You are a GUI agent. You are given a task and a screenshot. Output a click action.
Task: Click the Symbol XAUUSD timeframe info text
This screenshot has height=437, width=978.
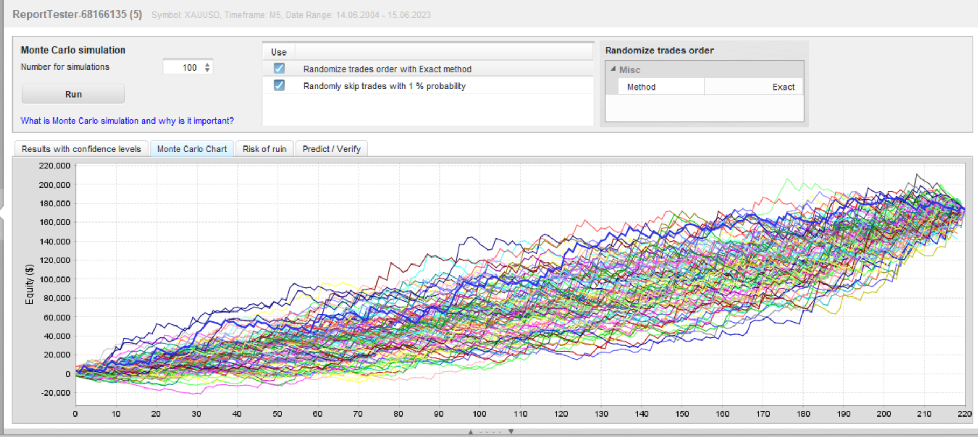pyautogui.click(x=291, y=15)
